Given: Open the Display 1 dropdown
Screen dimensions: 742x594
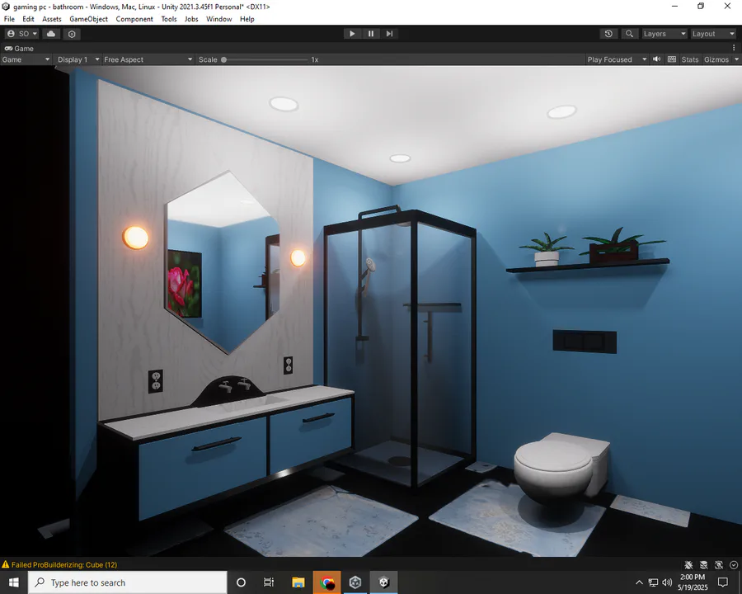Looking at the screenshot, I should pos(77,59).
